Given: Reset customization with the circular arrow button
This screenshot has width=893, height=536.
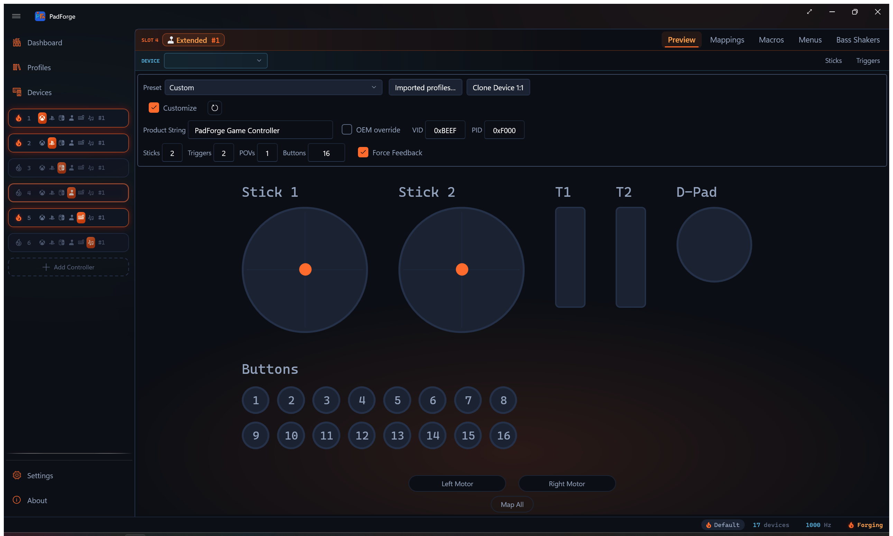Looking at the screenshot, I should [214, 108].
